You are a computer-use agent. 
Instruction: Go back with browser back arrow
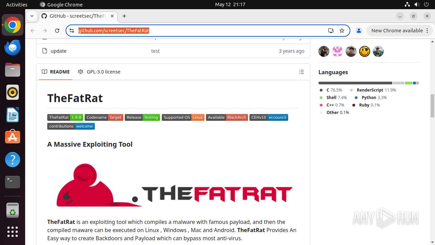pyautogui.click(x=33, y=31)
